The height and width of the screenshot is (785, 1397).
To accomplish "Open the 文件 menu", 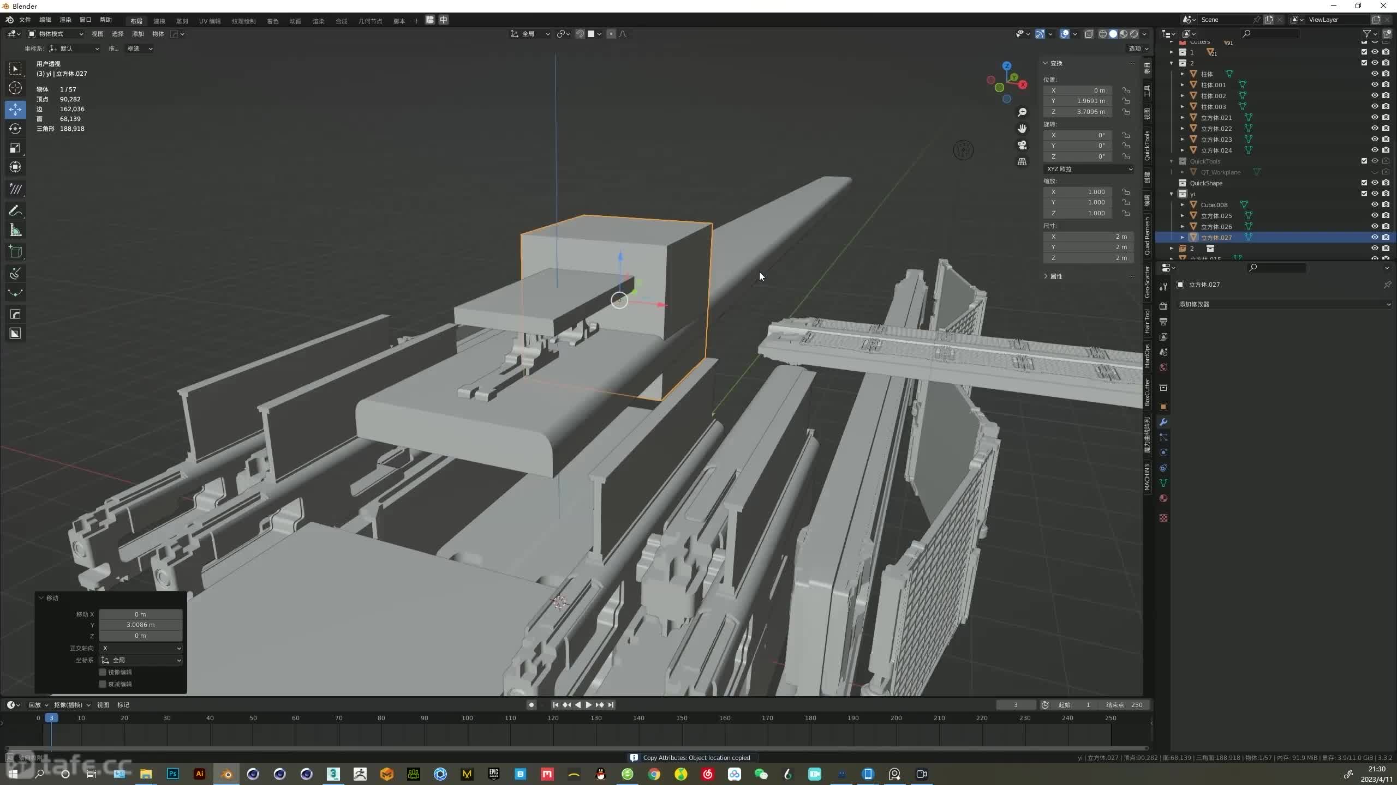I will pos(25,20).
